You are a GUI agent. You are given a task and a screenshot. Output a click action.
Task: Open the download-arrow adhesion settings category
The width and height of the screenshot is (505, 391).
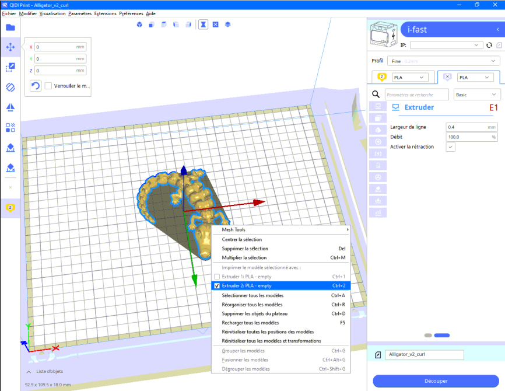pos(378,201)
